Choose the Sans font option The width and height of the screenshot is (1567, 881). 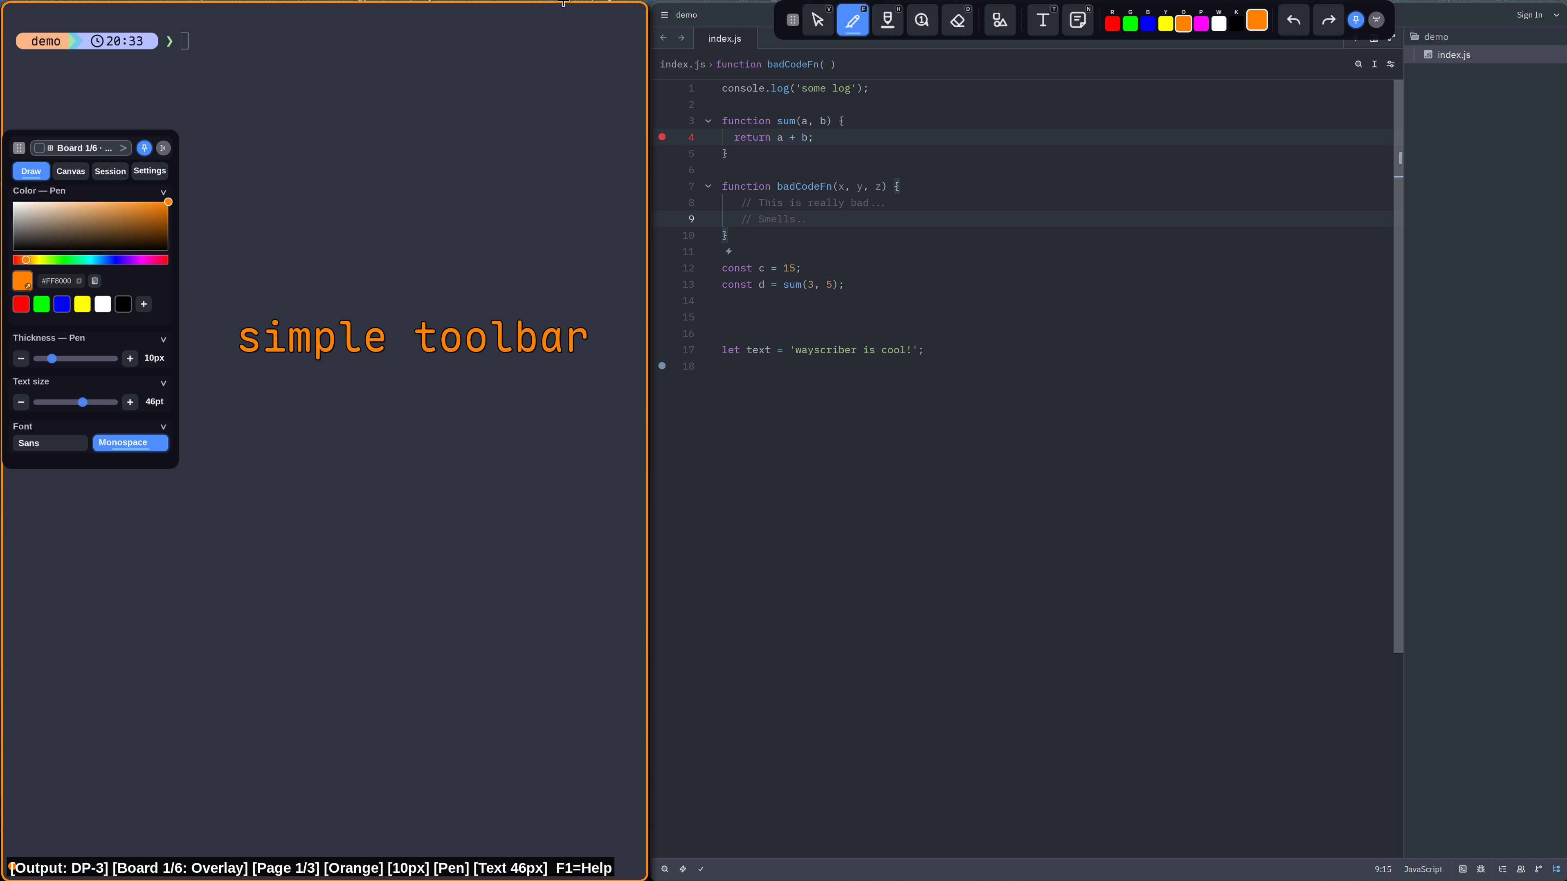(50, 443)
